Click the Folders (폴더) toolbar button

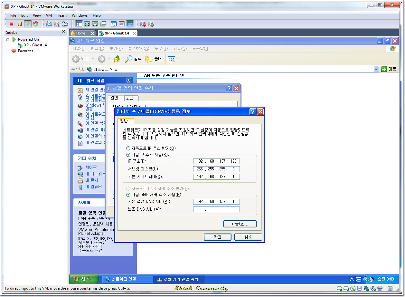tap(154, 59)
